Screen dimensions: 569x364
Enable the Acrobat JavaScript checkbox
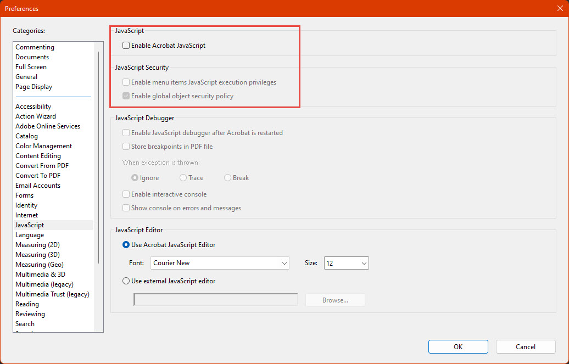coord(126,45)
